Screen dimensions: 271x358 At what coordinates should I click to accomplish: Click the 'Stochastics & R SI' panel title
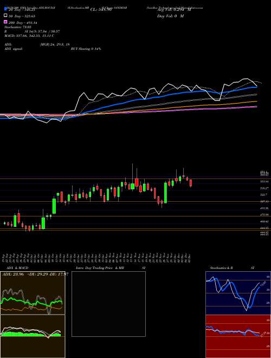232,268
